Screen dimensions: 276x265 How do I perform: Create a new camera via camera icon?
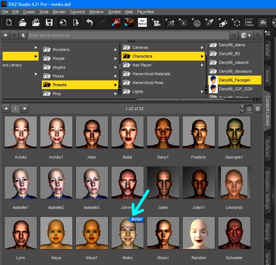coord(156,22)
